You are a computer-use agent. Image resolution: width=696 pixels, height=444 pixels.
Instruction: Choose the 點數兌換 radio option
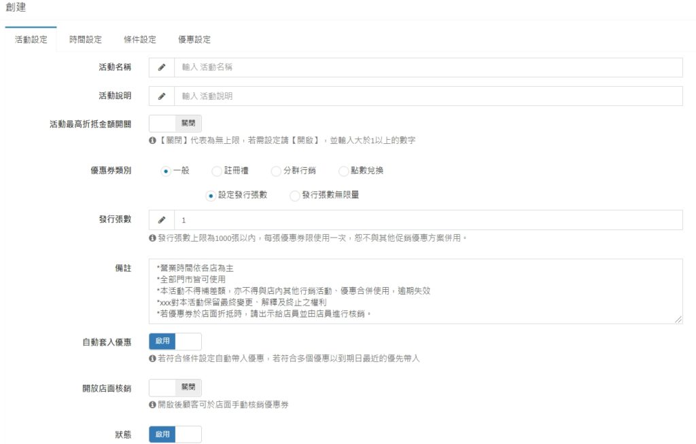point(343,171)
